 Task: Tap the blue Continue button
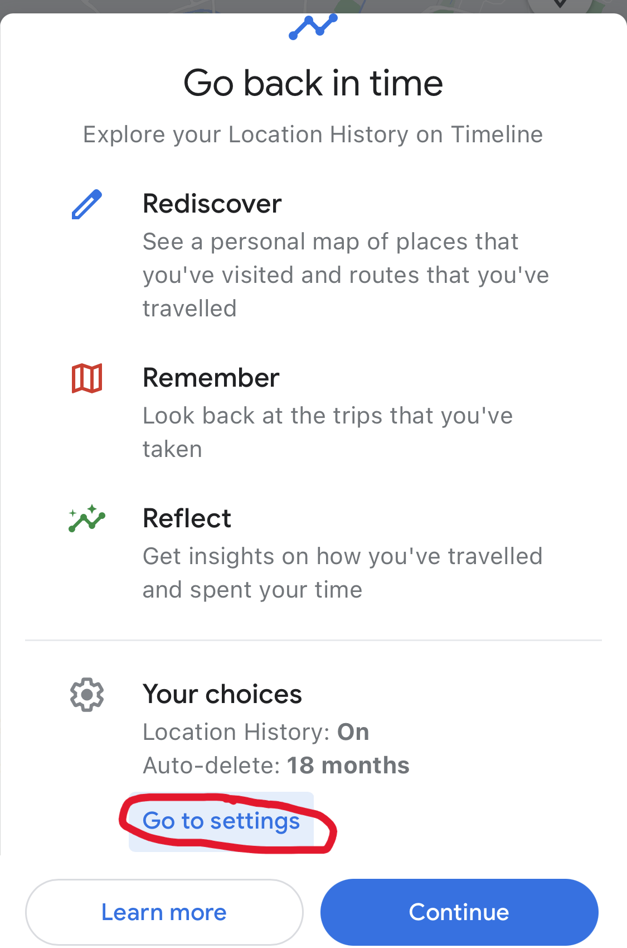459,912
